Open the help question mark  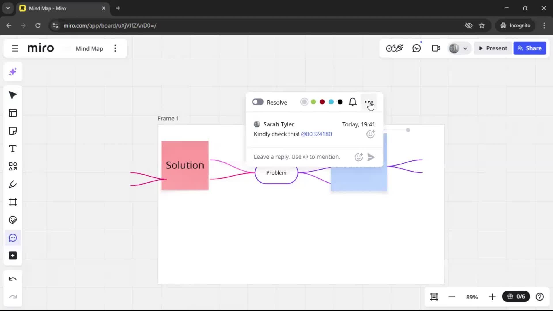540,297
